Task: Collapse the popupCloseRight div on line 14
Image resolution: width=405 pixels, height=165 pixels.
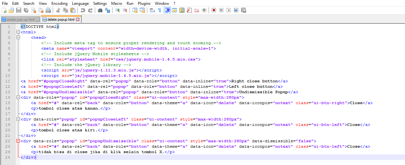Action: 18,97
